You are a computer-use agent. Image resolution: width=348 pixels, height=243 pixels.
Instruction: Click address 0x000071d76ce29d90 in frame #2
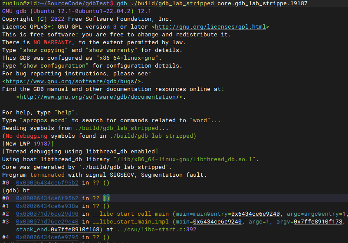tap(47, 214)
